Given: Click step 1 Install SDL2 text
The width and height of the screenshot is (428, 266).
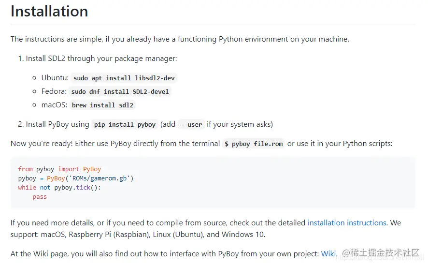Looking at the screenshot, I should click(x=101, y=59).
